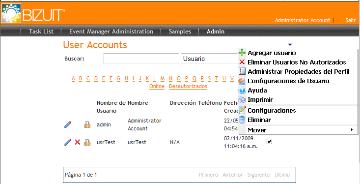Expand the Mover submenu arrow

352,130
